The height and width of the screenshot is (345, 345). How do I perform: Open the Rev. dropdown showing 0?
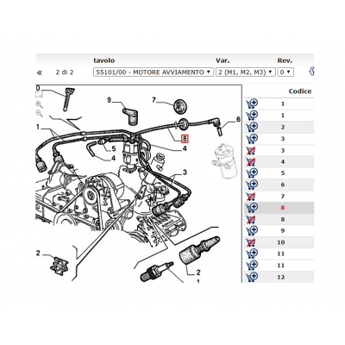point(285,72)
